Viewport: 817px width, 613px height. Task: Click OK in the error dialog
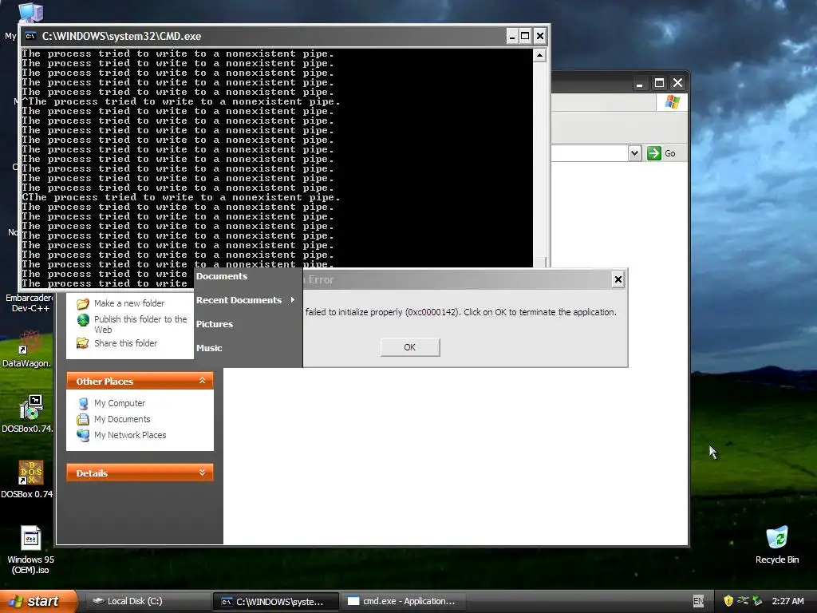pos(410,347)
